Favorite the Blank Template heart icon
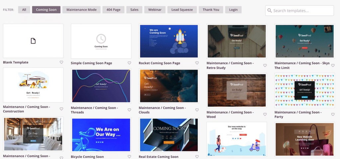The width and height of the screenshot is (340, 159). 61,62
